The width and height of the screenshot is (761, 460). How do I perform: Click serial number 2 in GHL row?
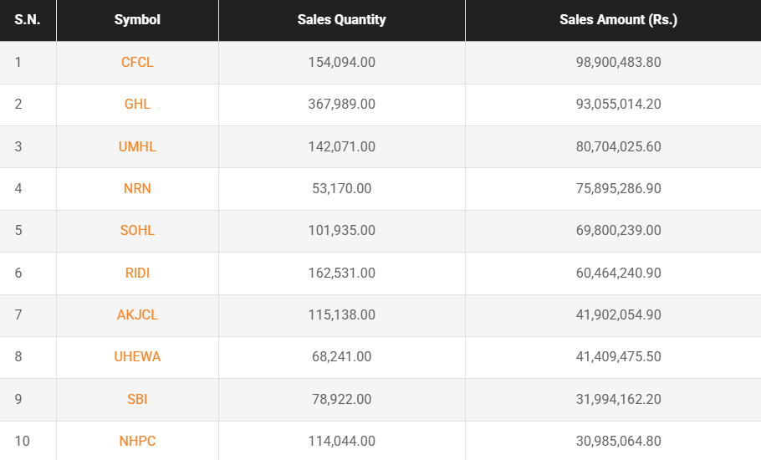click(x=18, y=104)
